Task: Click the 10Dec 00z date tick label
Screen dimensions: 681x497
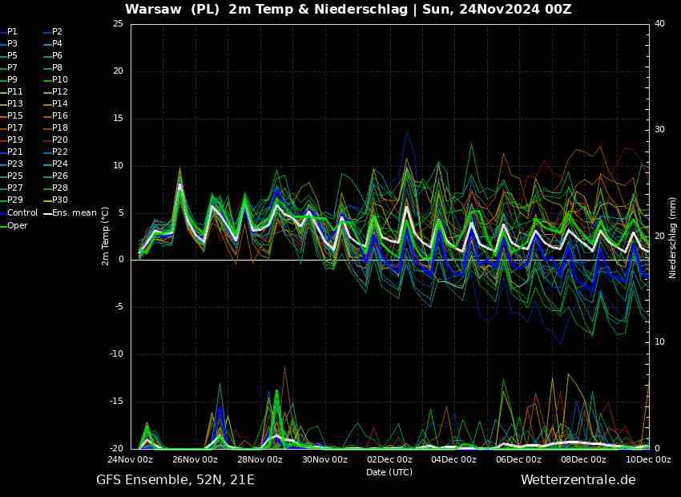Action: click(x=648, y=459)
